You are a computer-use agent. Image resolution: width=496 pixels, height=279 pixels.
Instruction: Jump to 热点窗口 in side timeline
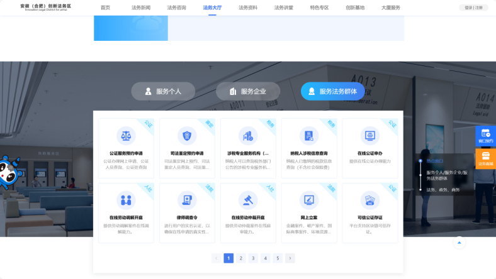tap(435, 161)
